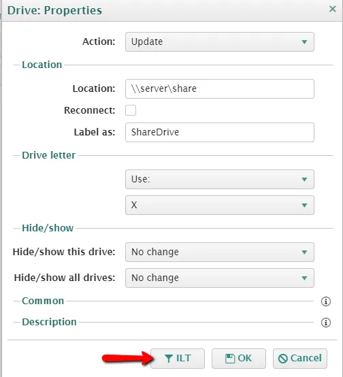This screenshot has width=343, height=377.
Task: Collapse the Drive letter section header
Action: [x=48, y=155]
